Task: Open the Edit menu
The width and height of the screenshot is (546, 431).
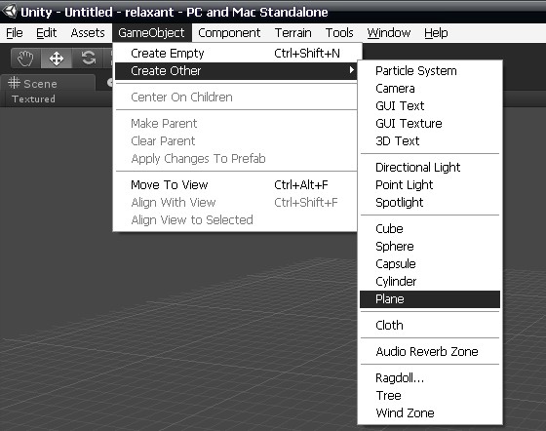Action: (47, 33)
